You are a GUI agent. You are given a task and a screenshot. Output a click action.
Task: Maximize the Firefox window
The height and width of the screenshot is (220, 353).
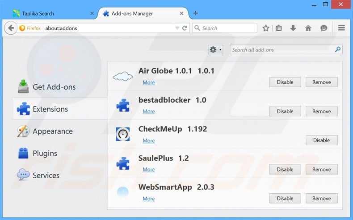325,4
